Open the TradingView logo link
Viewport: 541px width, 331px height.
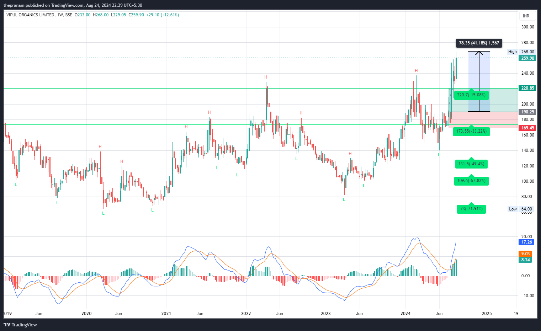(20, 325)
